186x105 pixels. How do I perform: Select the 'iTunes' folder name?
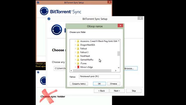pyautogui.click(x=83, y=63)
